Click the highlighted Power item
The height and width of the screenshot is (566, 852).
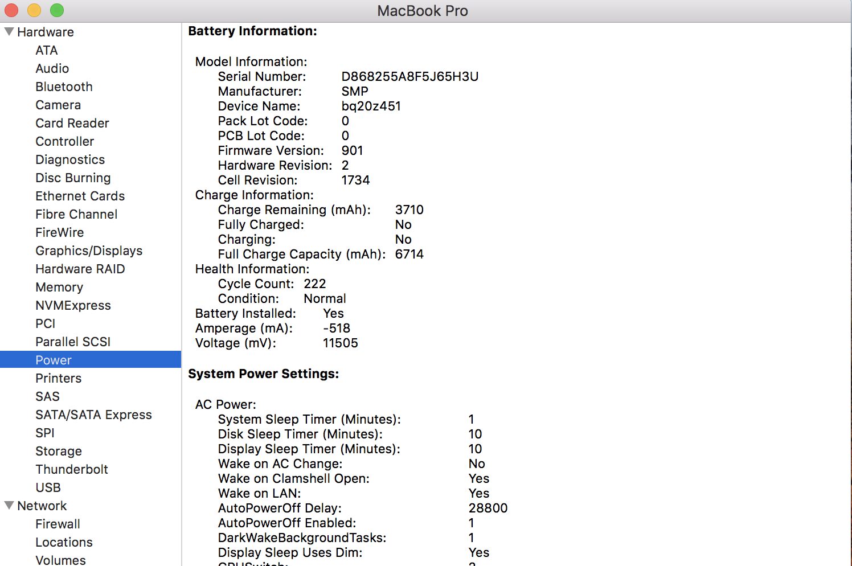click(54, 360)
